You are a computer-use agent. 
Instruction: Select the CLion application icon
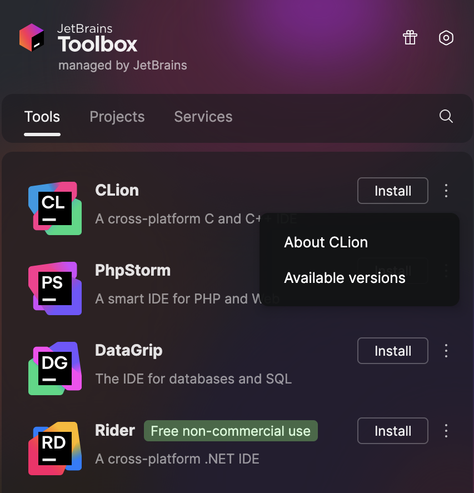(54, 208)
